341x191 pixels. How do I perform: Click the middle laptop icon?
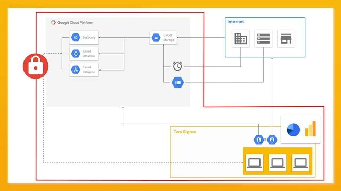tap(277, 163)
